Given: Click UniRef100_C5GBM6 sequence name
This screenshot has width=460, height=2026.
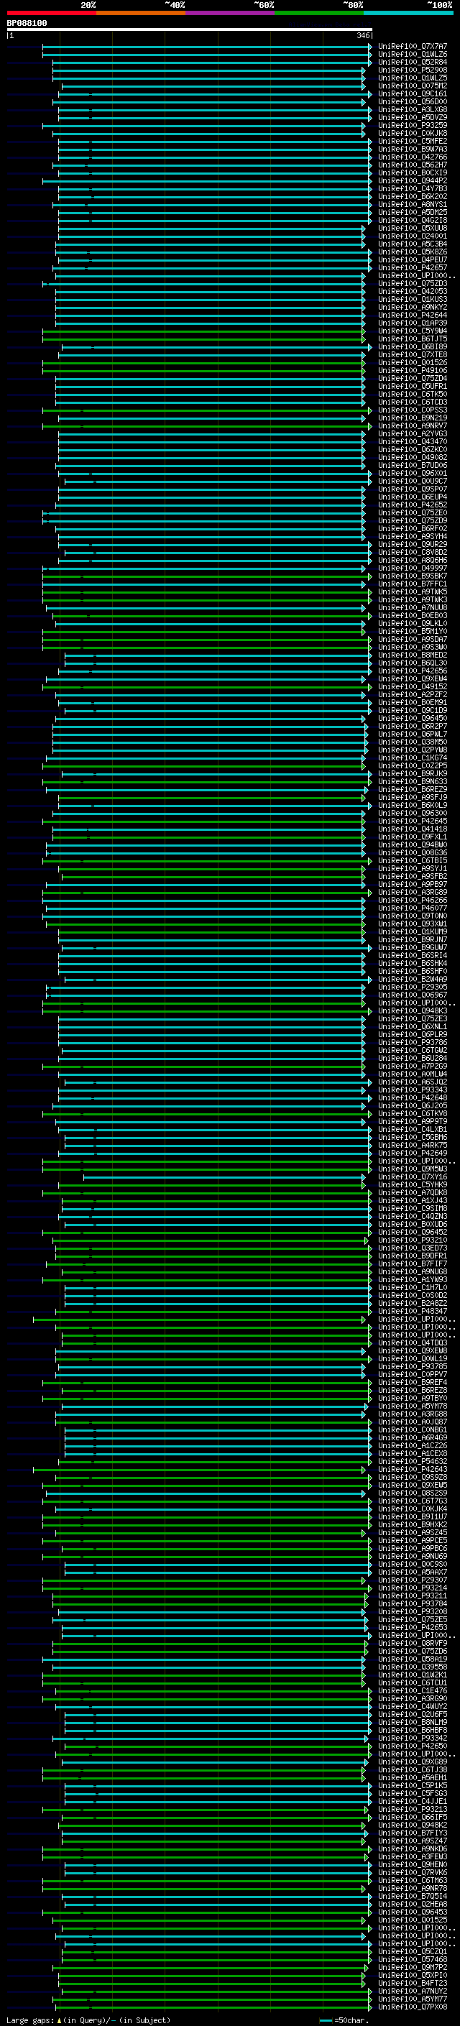Looking at the screenshot, I should click(x=413, y=1137).
